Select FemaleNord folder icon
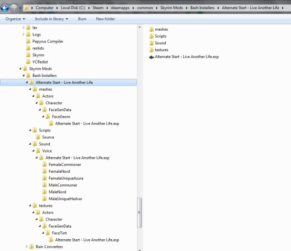Screen dimensions: 291x251 tap(45, 171)
